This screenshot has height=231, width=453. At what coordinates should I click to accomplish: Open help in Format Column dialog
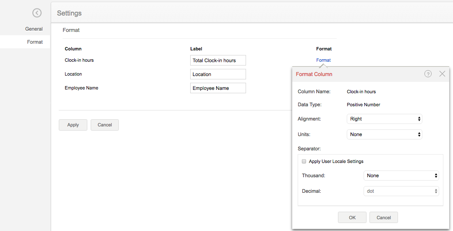tap(428, 74)
